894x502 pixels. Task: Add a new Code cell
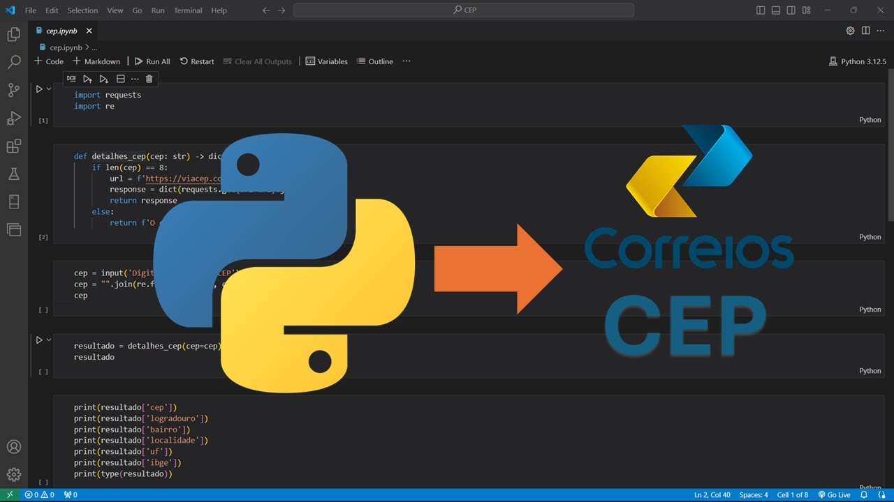(49, 61)
